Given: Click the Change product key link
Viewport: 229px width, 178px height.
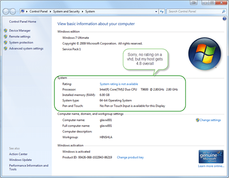Looking at the screenshot, I should [x=130, y=157].
